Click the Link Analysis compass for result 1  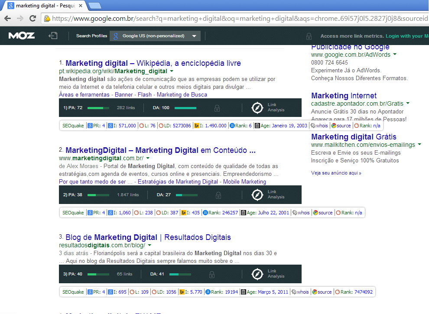click(x=257, y=108)
